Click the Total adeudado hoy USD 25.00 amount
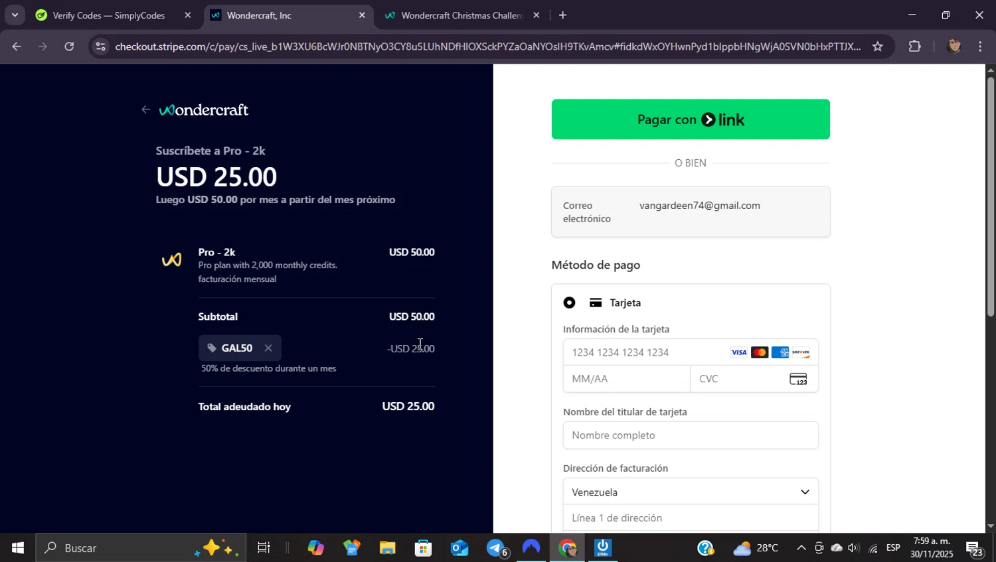 pyautogui.click(x=408, y=407)
